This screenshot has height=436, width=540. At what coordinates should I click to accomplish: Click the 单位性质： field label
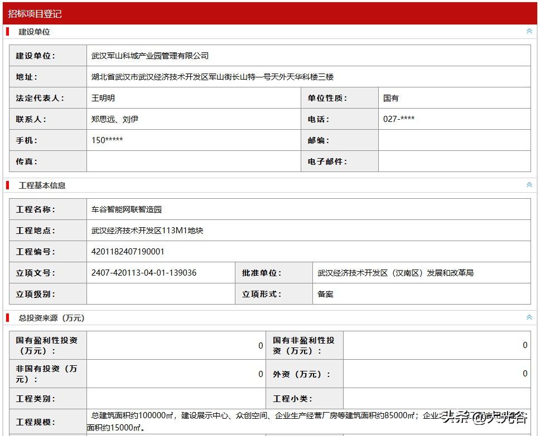327,98
